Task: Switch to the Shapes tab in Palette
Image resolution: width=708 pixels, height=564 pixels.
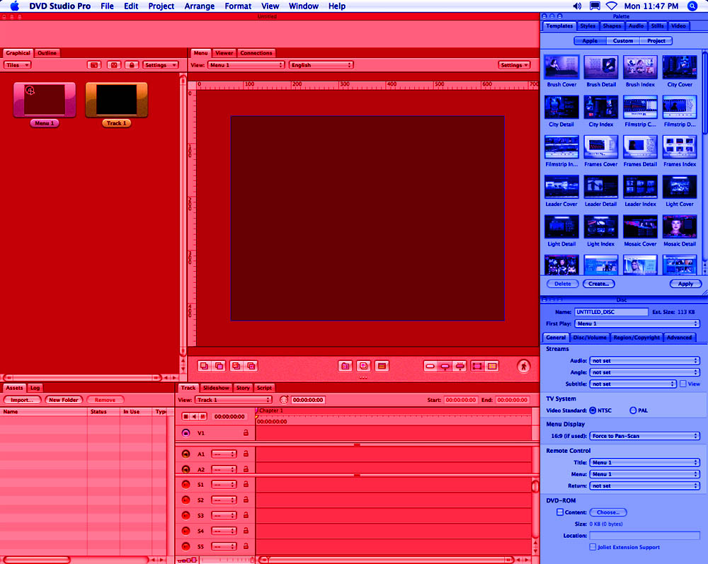Action: click(x=612, y=25)
